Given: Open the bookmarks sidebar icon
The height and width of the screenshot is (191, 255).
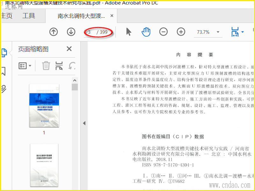Looking at the screenshot, I should [4, 71].
